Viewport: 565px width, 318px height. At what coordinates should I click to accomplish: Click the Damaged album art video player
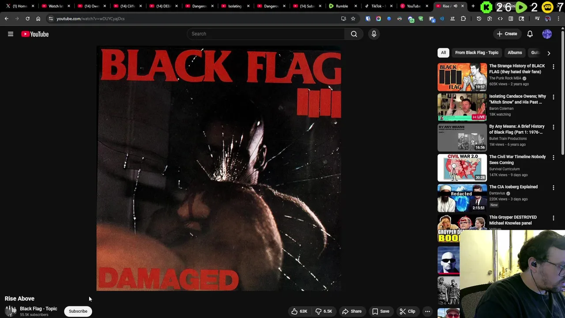[218, 168]
